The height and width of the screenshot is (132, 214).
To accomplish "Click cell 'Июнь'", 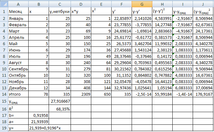I will tap(18, 50).
